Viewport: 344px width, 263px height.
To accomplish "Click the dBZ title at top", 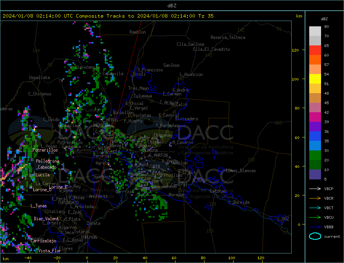I will point(172,6).
